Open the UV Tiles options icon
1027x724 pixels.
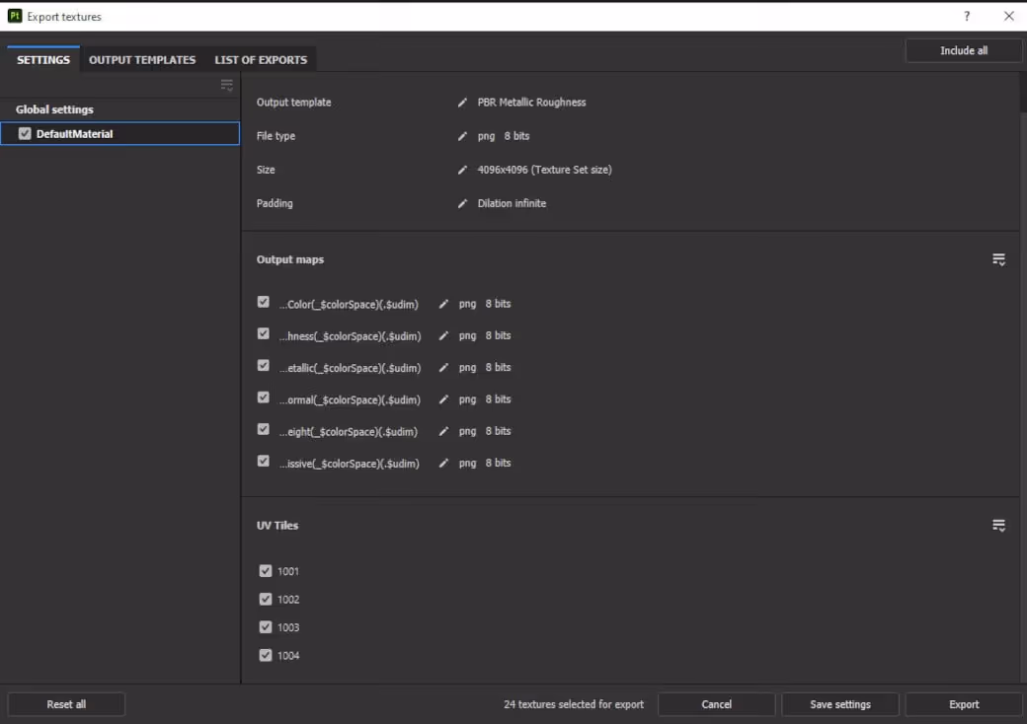click(x=998, y=525)
